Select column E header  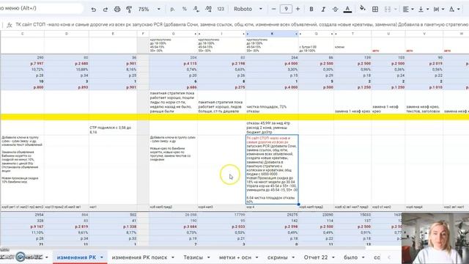(x=113, y=34)
